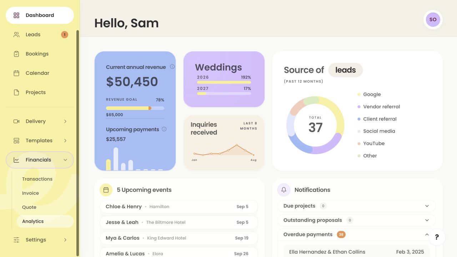
Task: Open the Mya & Carlos event
Action: [x=179, y=238]
